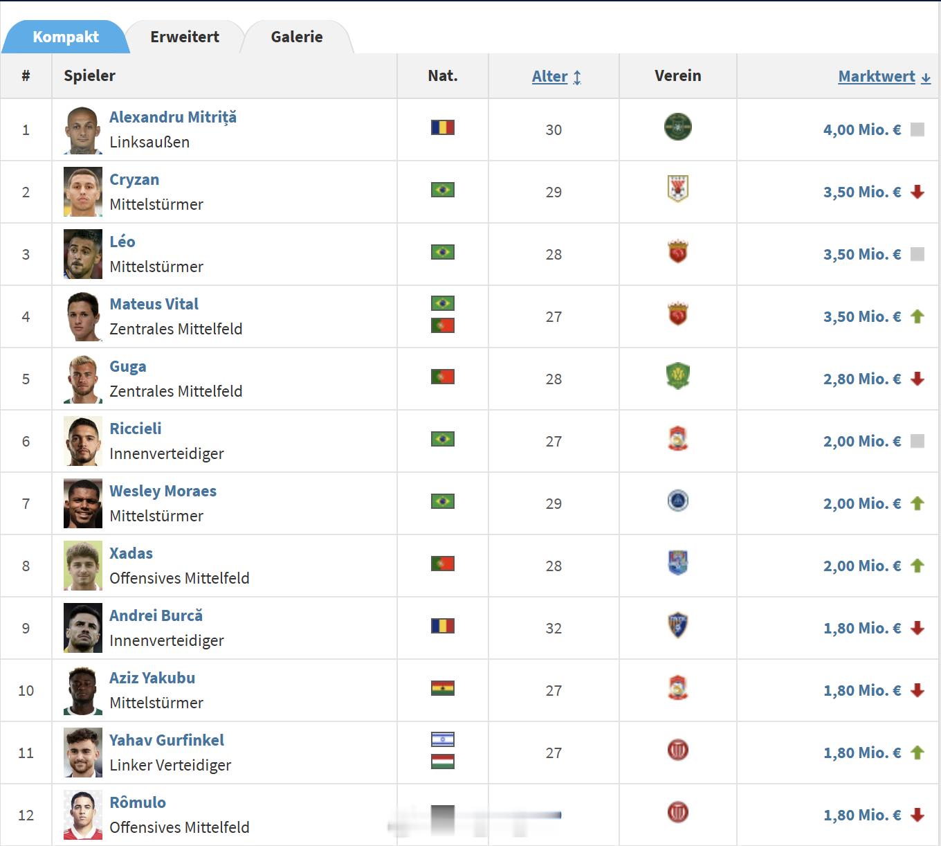This screenshot has width=941, height=846.
Task: Select the Kompakt tab
Action: (66, 37)
